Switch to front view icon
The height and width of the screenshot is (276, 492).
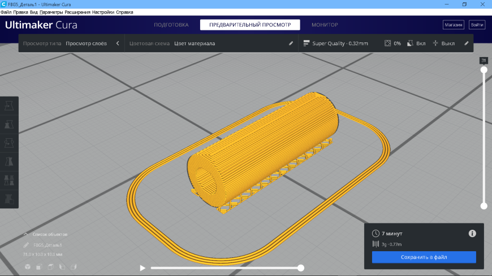click(x=39, y=266)
